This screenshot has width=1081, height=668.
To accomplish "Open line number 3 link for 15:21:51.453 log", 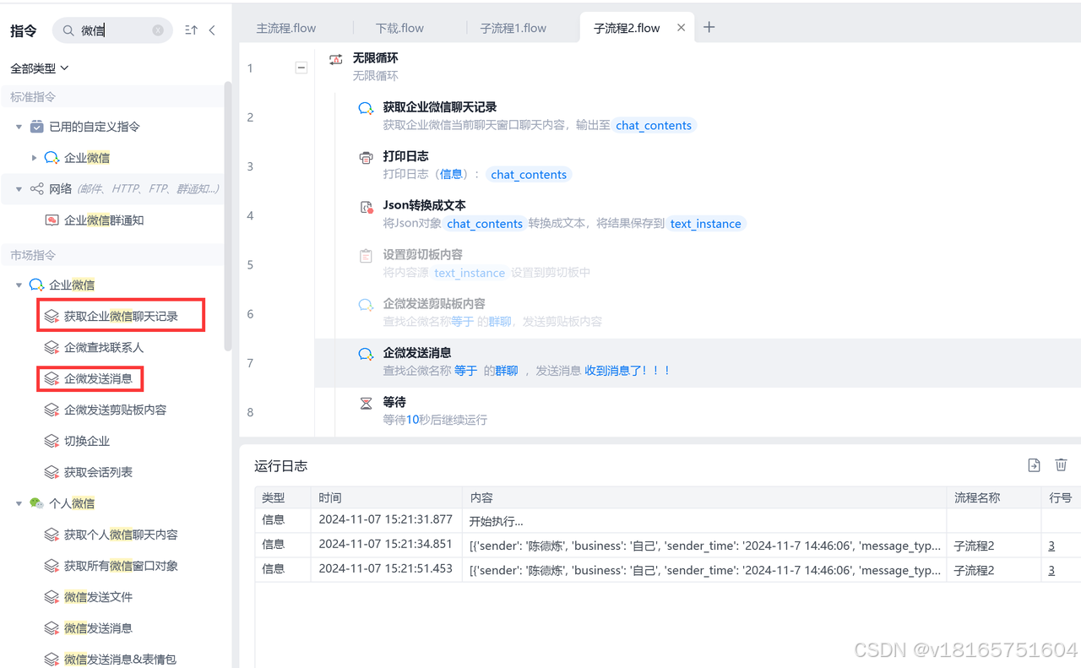I will tap(1051, 571).
